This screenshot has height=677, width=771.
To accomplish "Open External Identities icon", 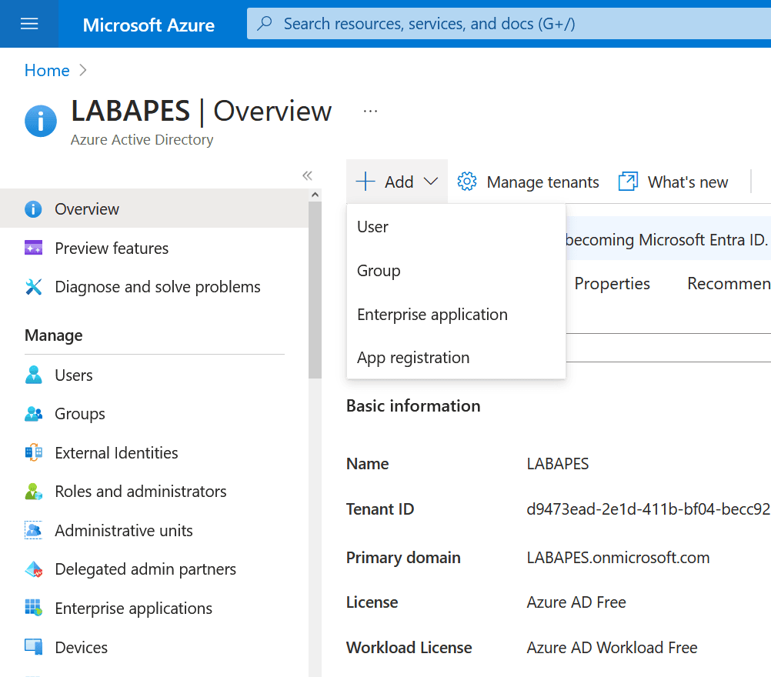I will pos(34,453).
